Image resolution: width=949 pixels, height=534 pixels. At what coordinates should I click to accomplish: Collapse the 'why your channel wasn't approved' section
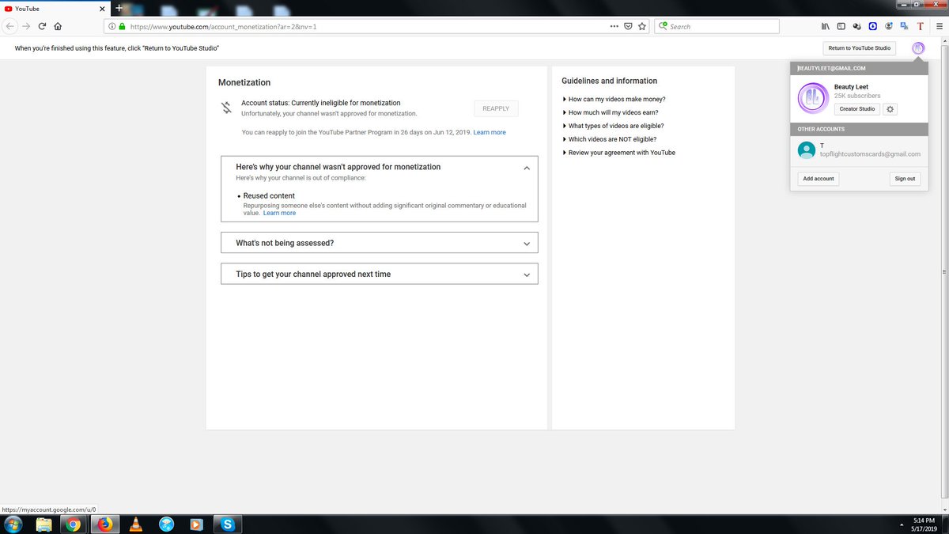[x=527, y=168]
